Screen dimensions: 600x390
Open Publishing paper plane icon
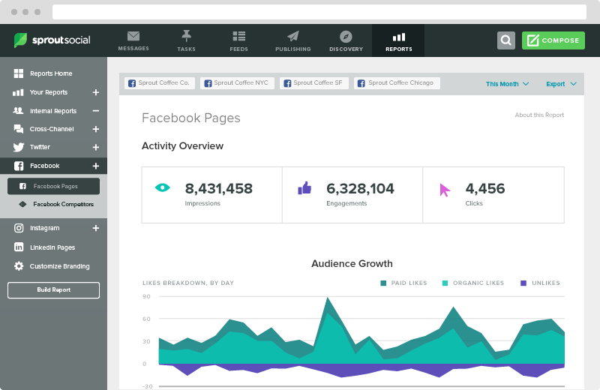click(293, 36)
